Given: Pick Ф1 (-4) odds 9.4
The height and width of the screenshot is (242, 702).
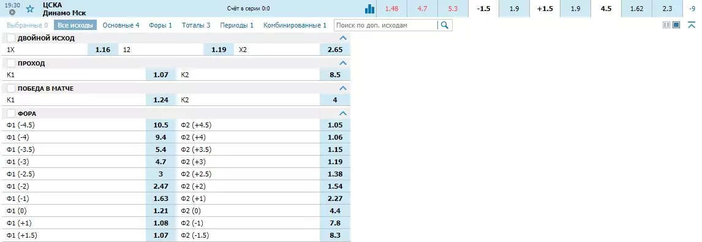Looking at the screenshot, I should coord(160,137).
